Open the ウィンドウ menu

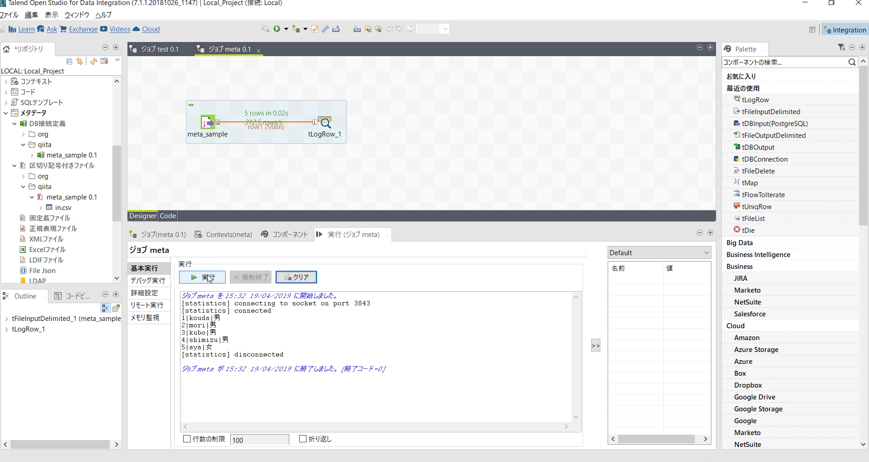77,15
